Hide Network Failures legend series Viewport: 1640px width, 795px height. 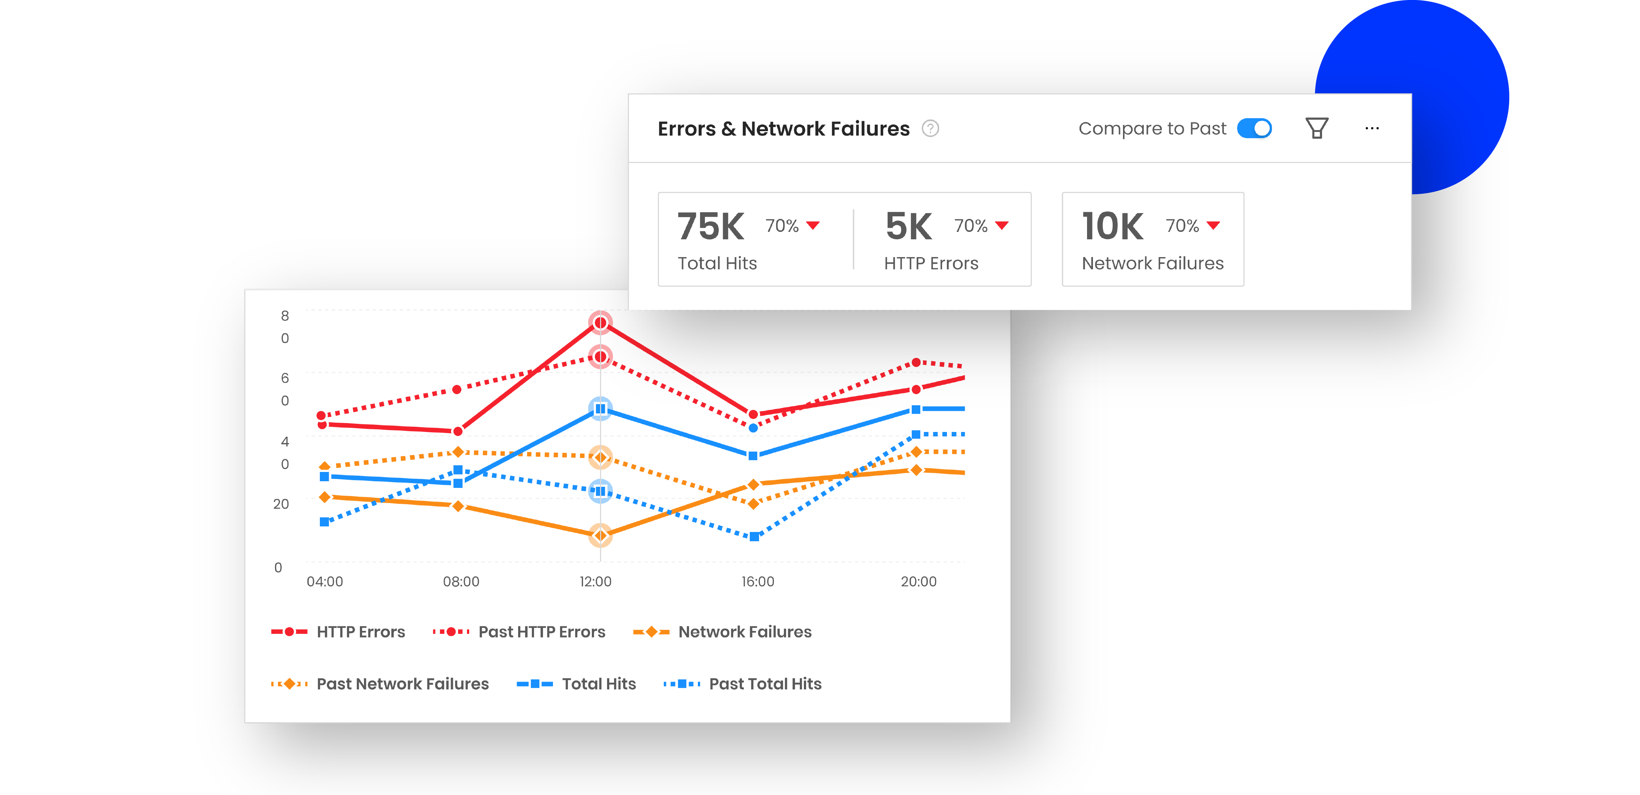pyautogui.click(x=744, y=631)
